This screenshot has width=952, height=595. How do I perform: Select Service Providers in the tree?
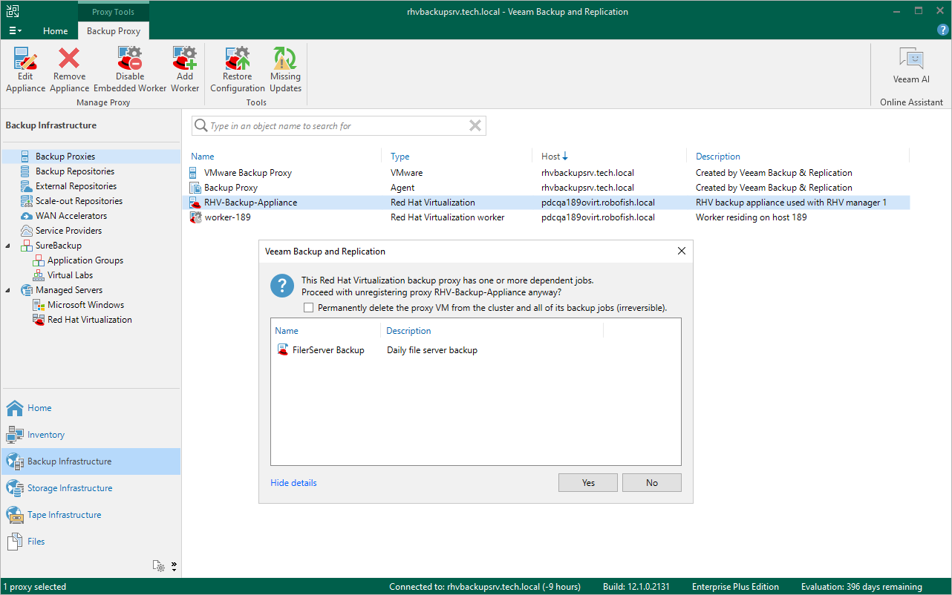(69, 231)
